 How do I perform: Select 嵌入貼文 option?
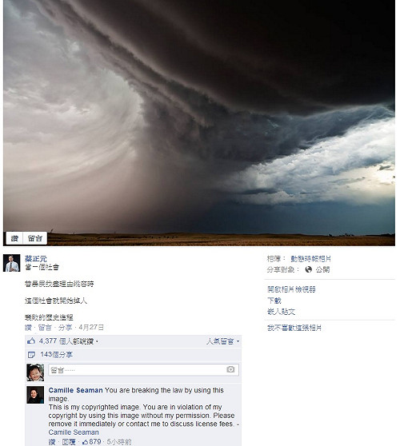[281, 312]
